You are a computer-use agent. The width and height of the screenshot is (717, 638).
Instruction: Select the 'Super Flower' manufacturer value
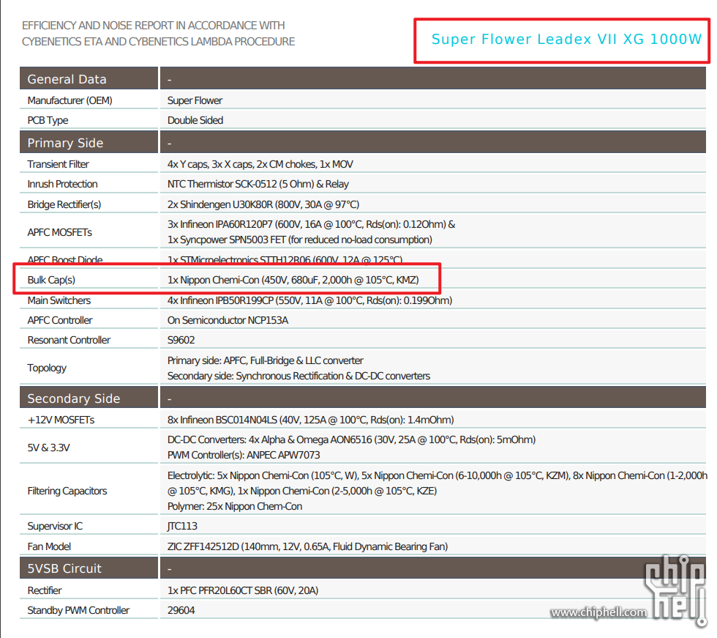pyautogui.click(x=195, y=100)
